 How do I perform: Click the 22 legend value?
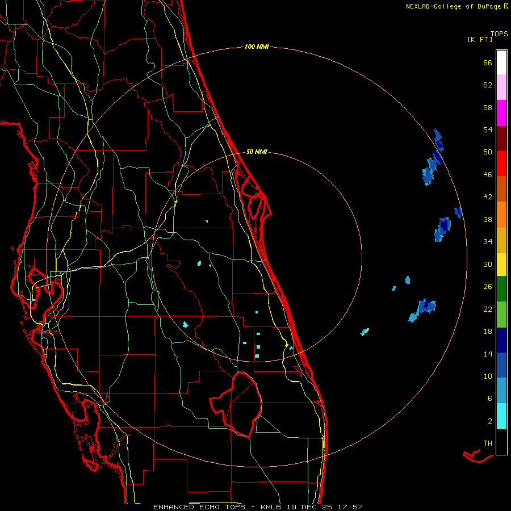(488, 309)
